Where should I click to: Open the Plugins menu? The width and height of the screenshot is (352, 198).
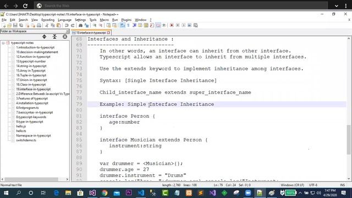(126, 20)
